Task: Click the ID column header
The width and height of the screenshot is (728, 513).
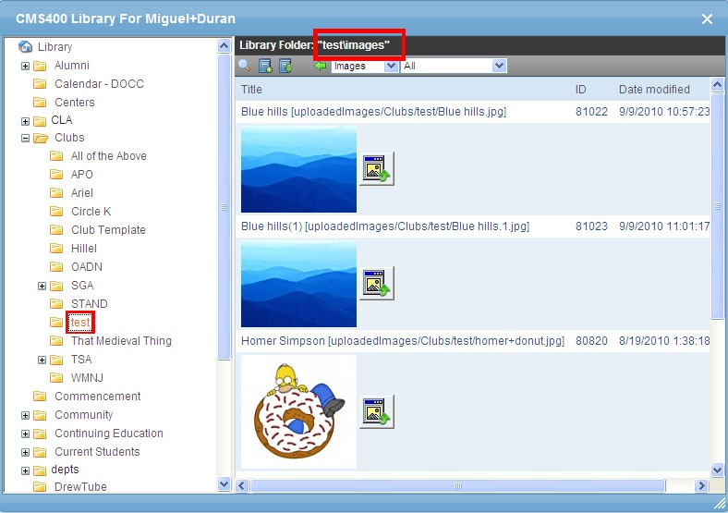Action: [x=580, y=90]
